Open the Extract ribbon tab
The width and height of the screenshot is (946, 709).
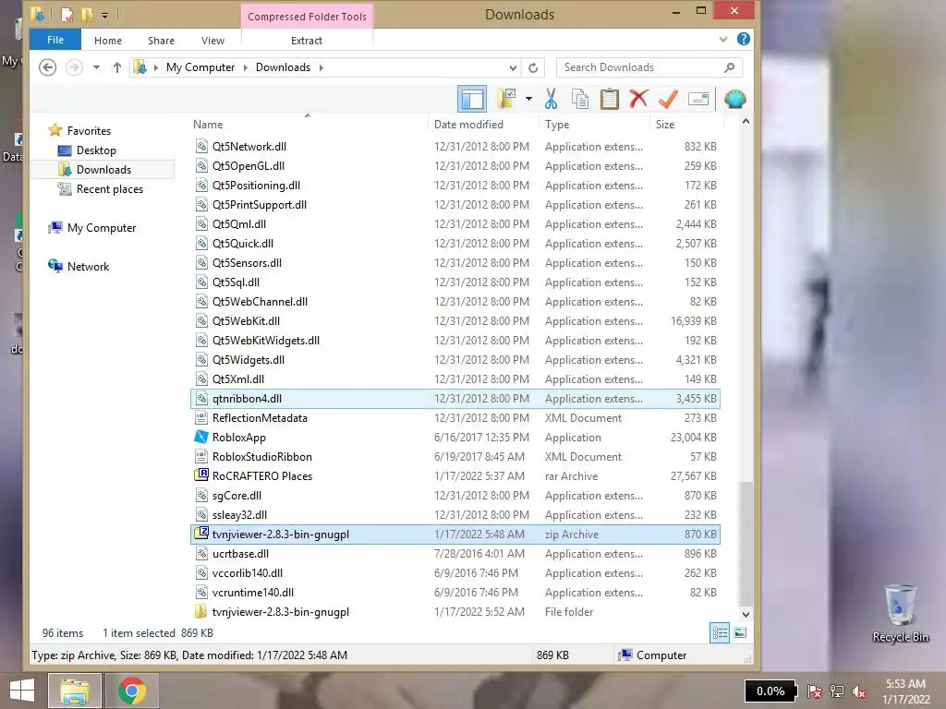click(307, 41)
